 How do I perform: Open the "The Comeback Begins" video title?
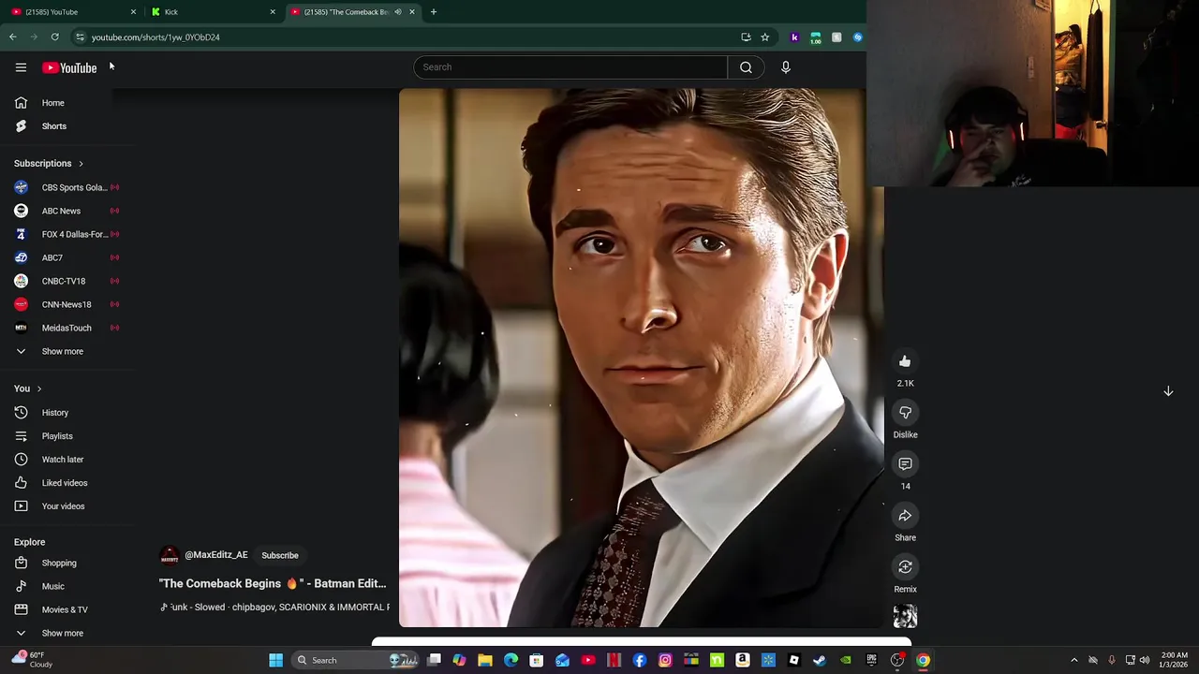point(273,583)
